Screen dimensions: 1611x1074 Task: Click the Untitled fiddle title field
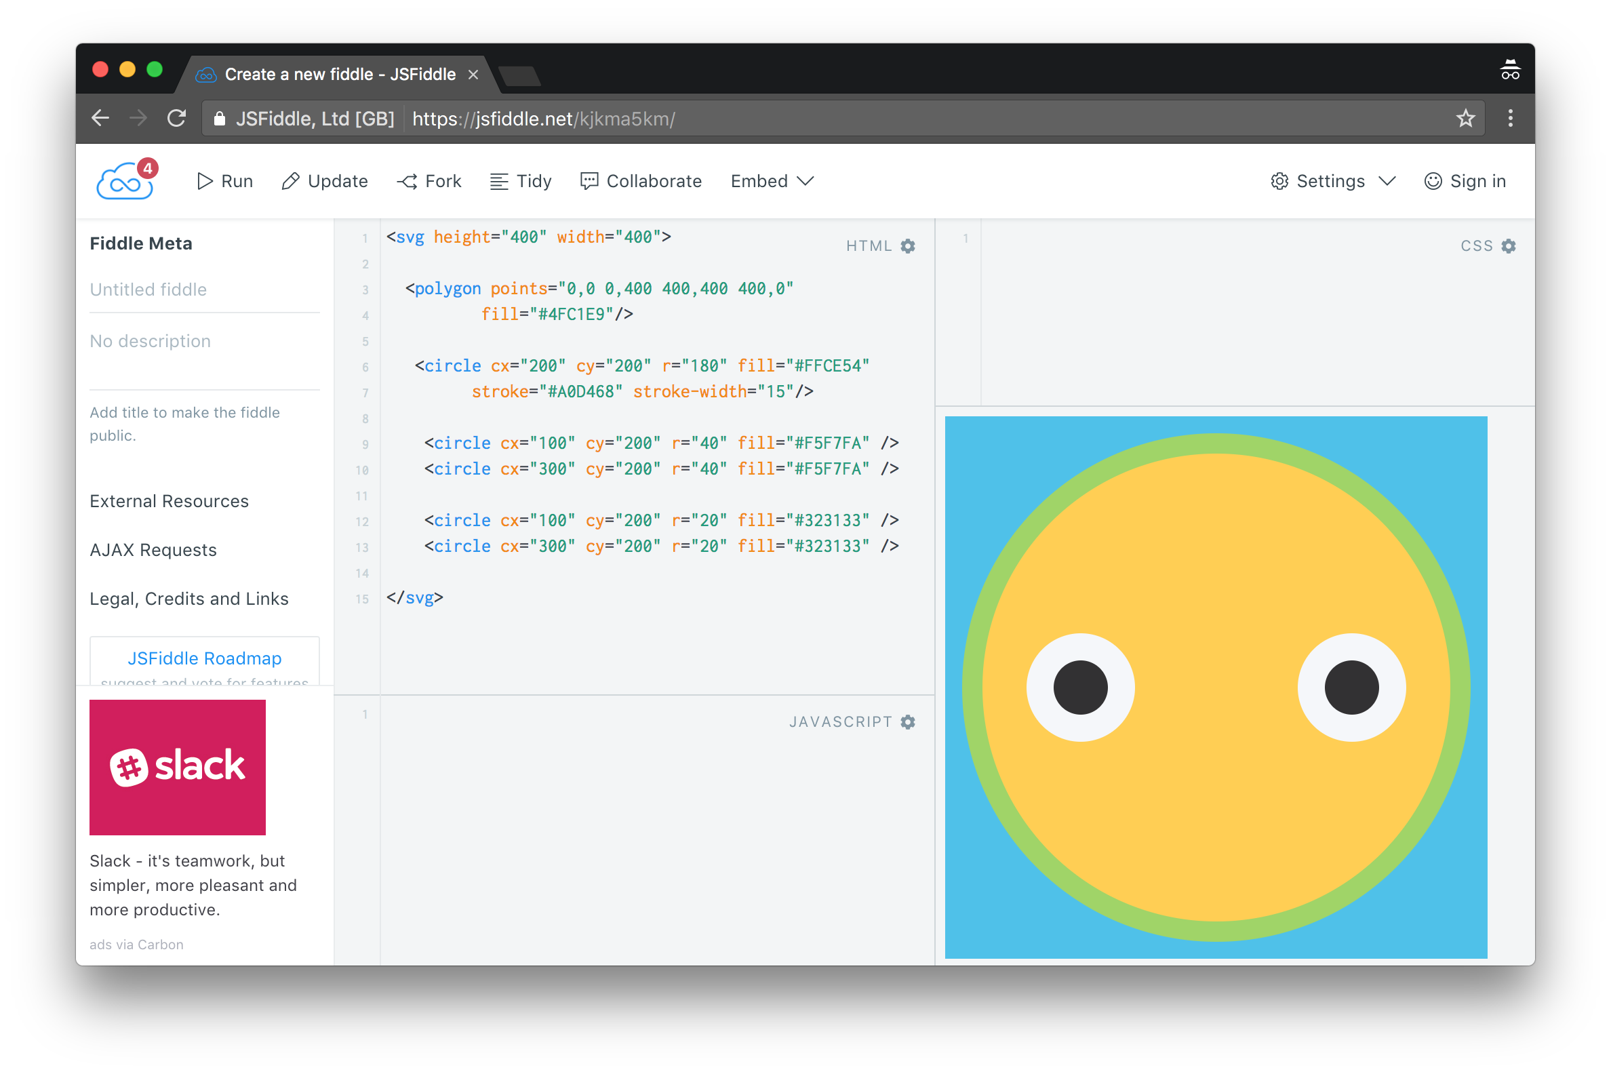coord(204,290)
